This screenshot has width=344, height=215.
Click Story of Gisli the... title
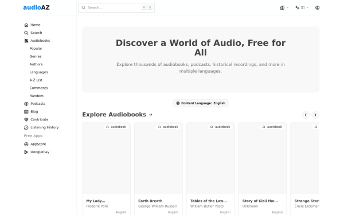click(x=260, y=201)
